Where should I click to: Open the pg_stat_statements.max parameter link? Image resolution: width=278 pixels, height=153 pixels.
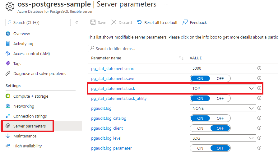(x=112, y=69)
